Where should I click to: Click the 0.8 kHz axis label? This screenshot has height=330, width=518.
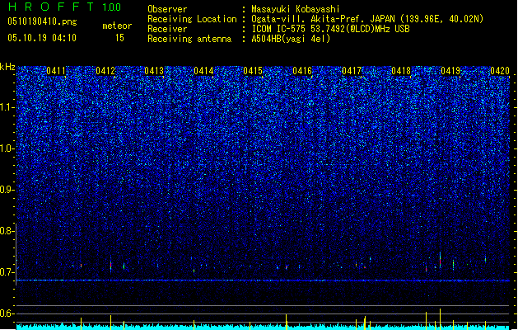tap(7, 231)
